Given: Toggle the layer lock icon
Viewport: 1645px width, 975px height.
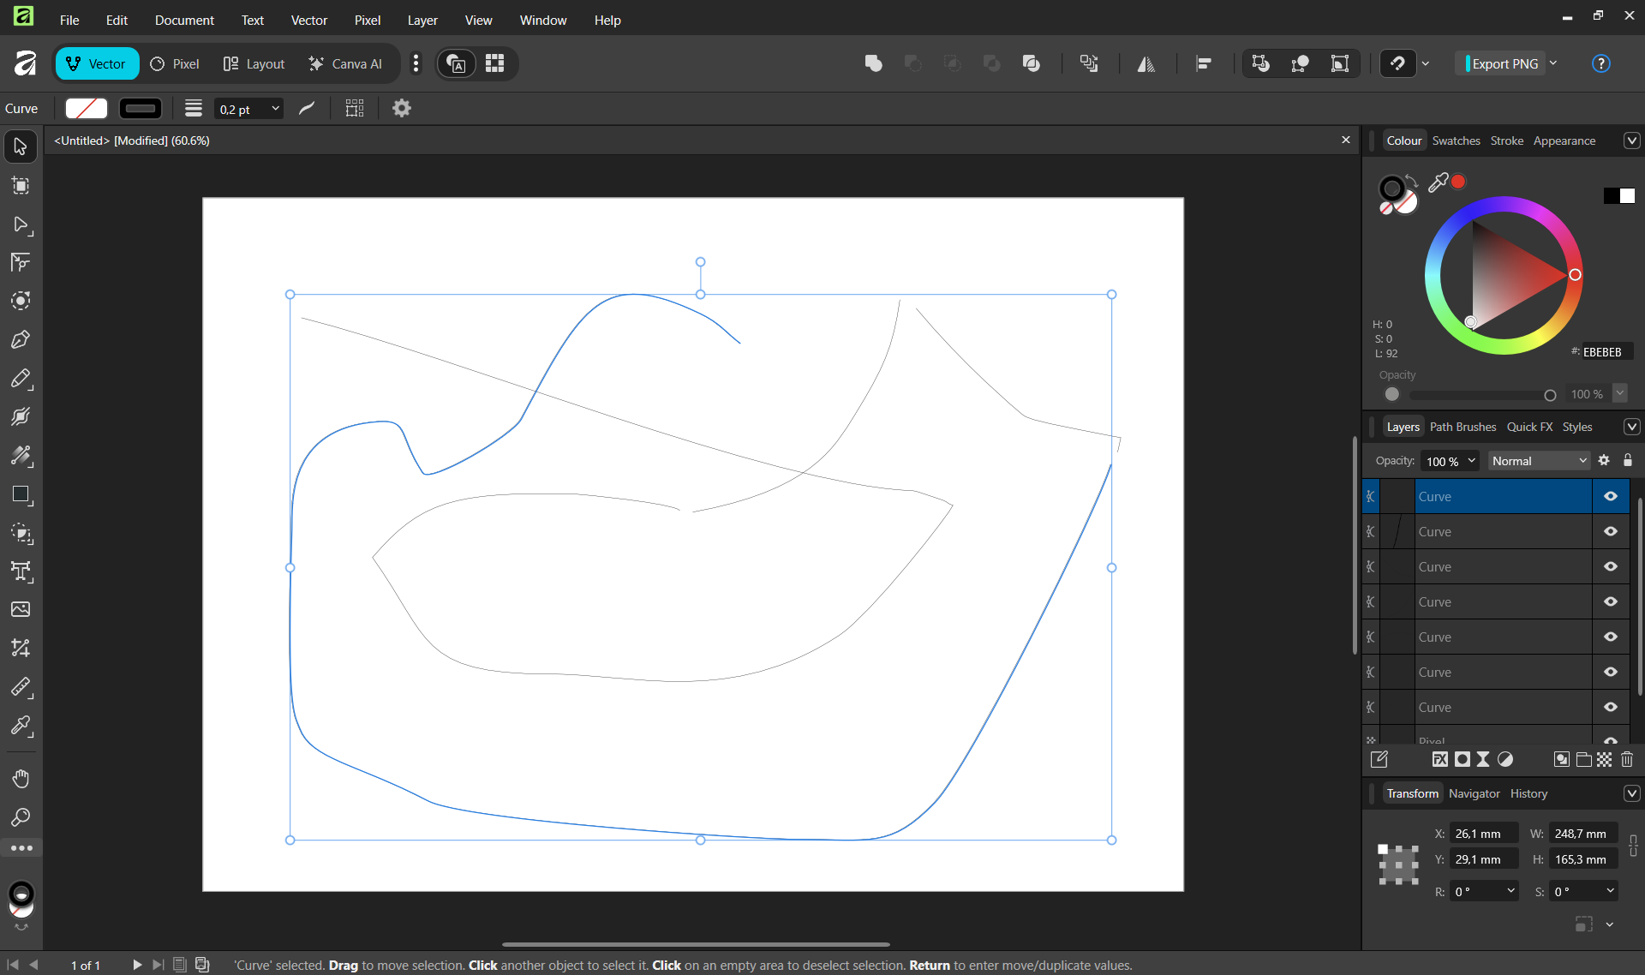Looking at the screenshot, I should point(1628,460).
